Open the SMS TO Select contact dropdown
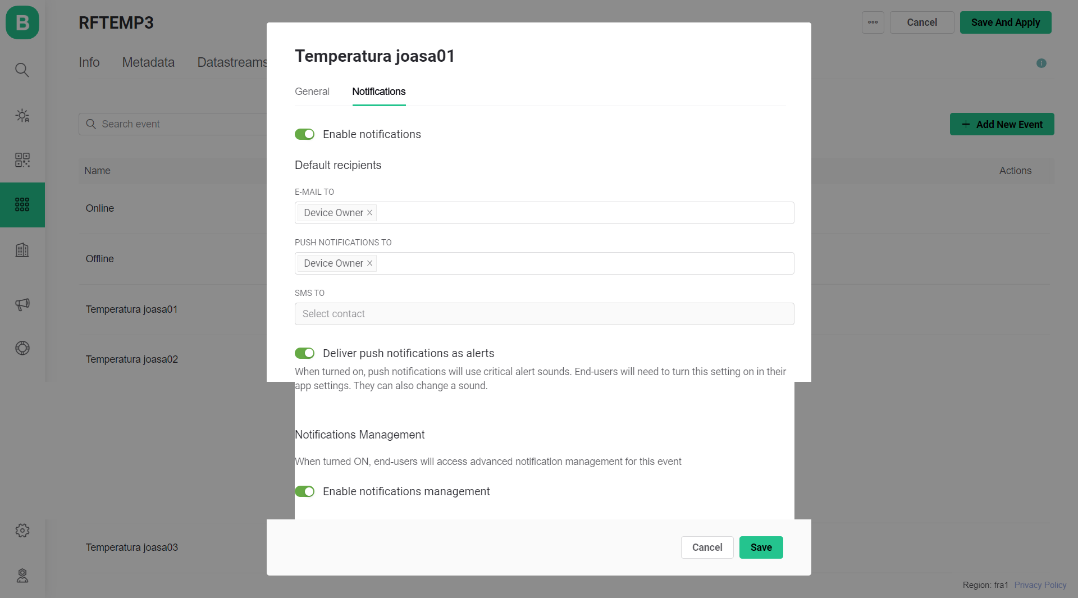The height and width of the screenshot is (598, 1078). 544,314
